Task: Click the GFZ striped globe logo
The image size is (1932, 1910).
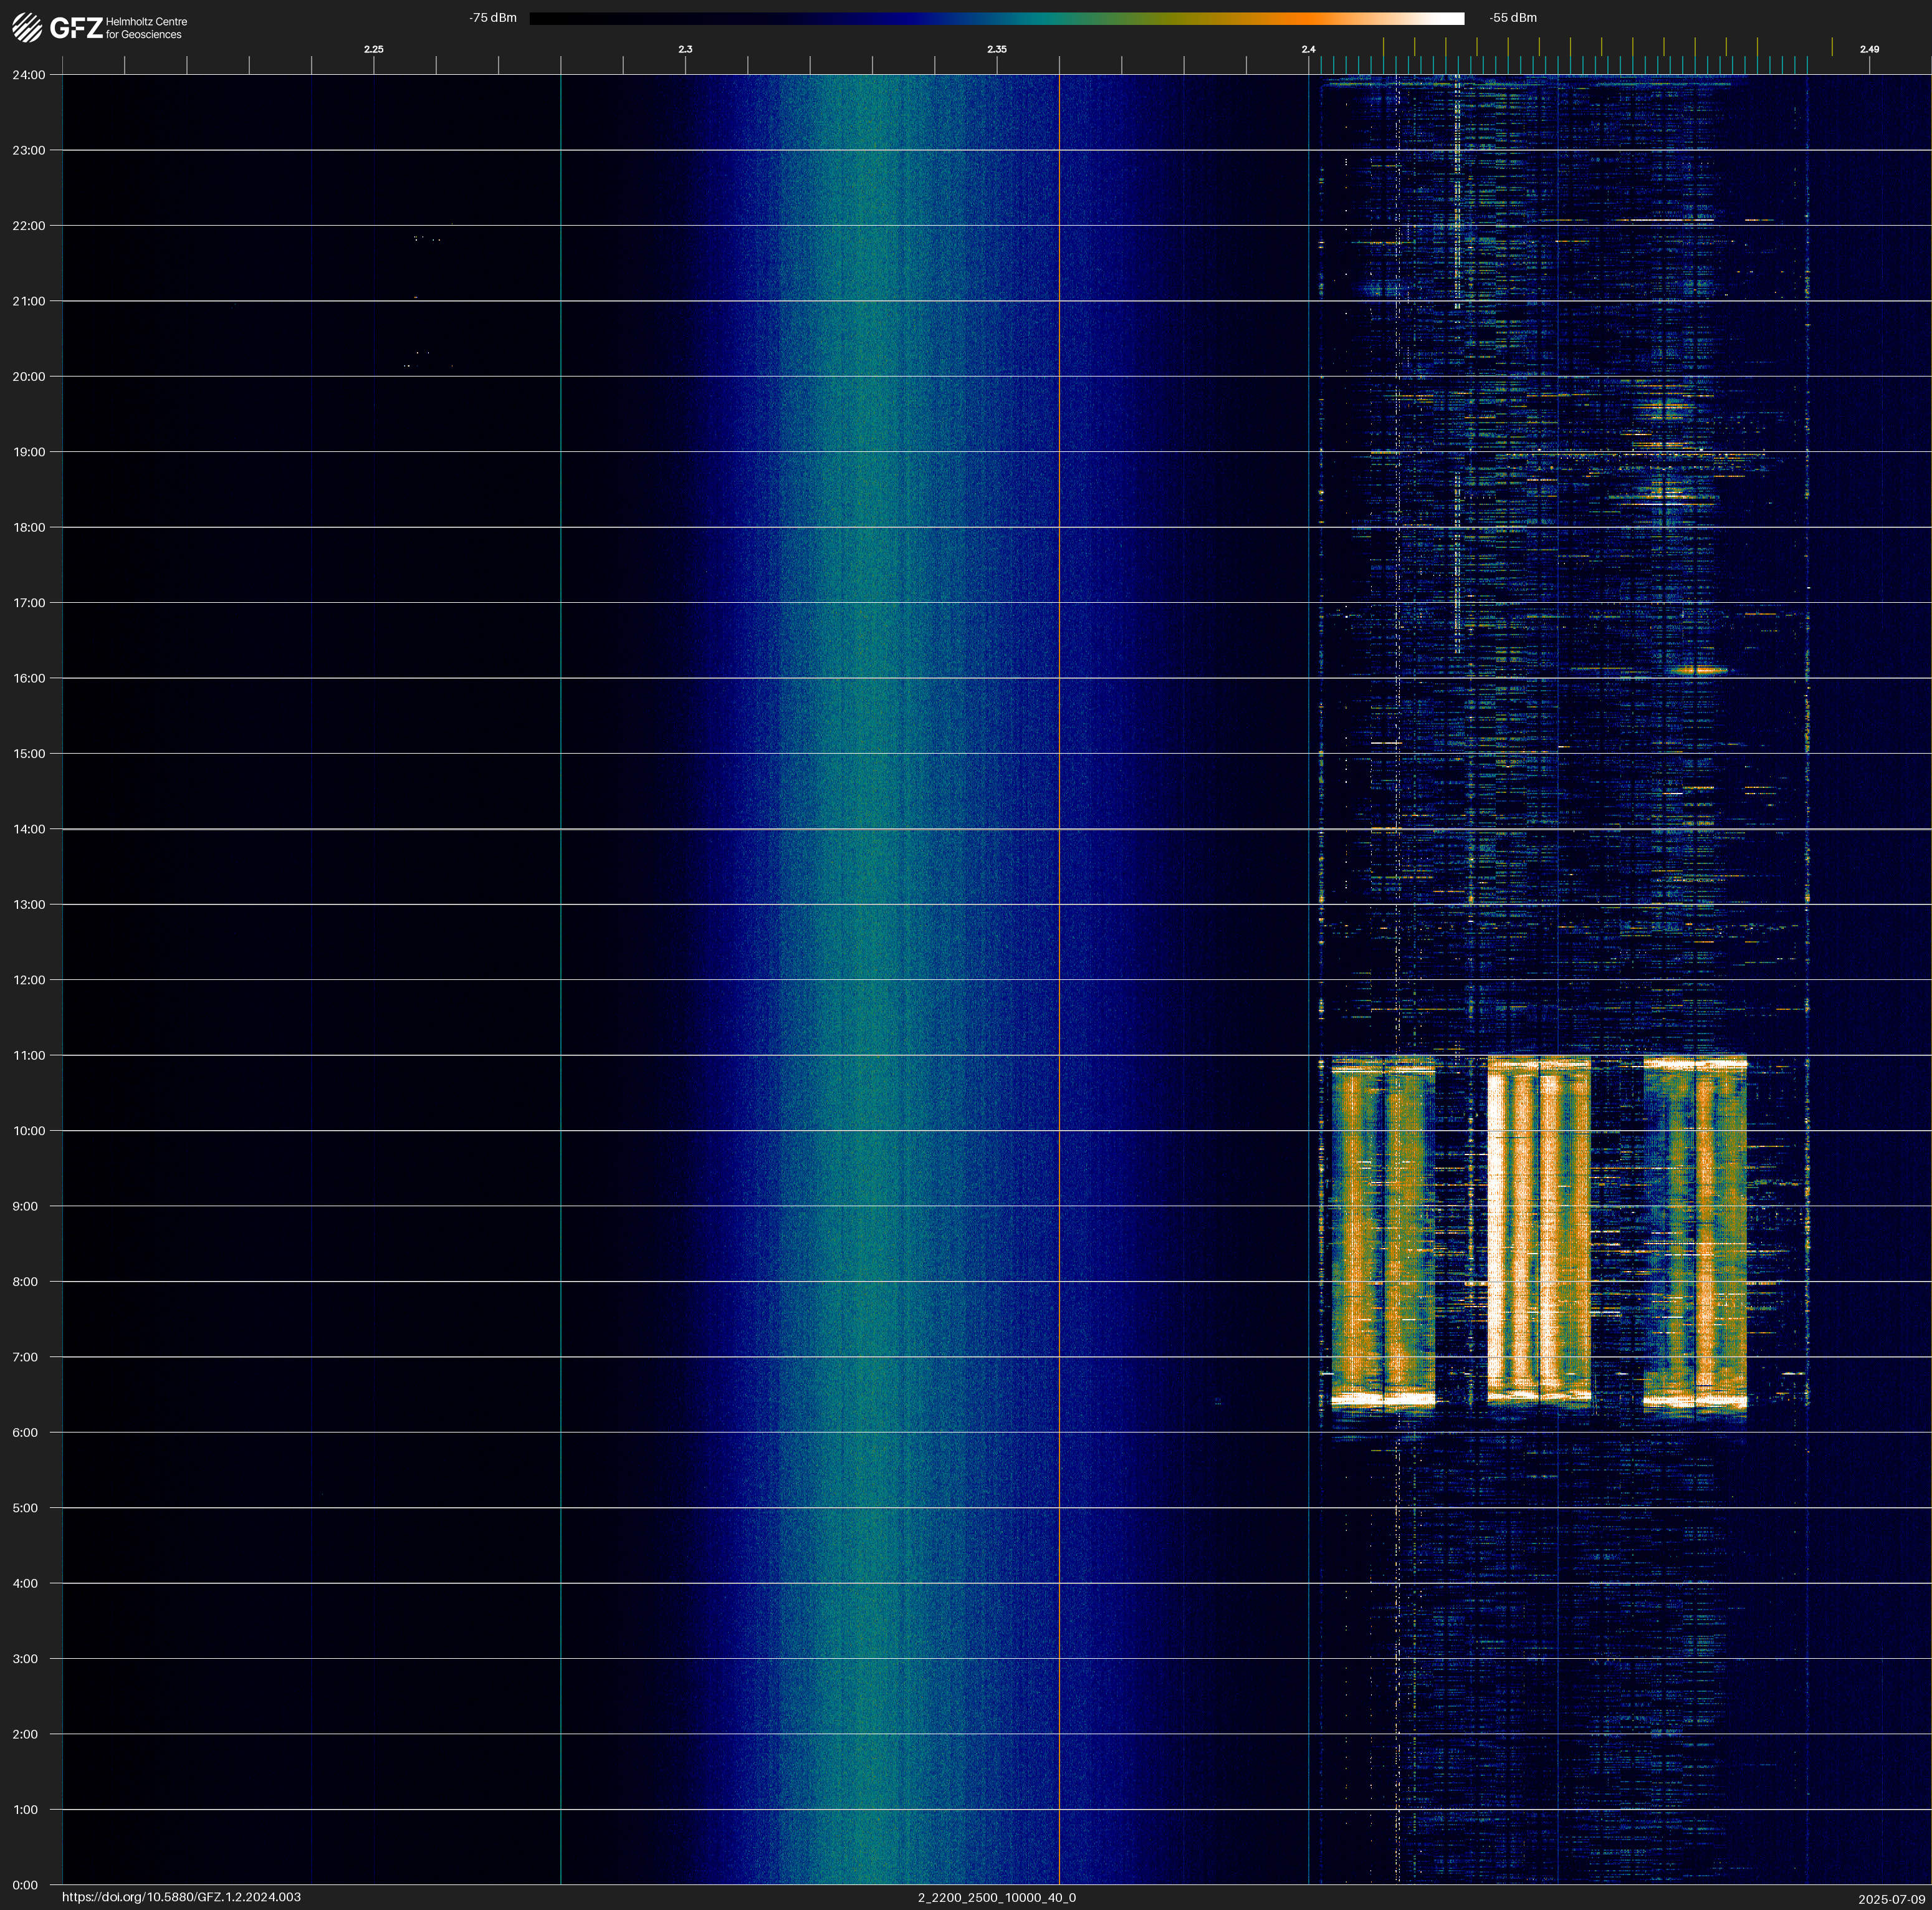Action: (27, 28)
